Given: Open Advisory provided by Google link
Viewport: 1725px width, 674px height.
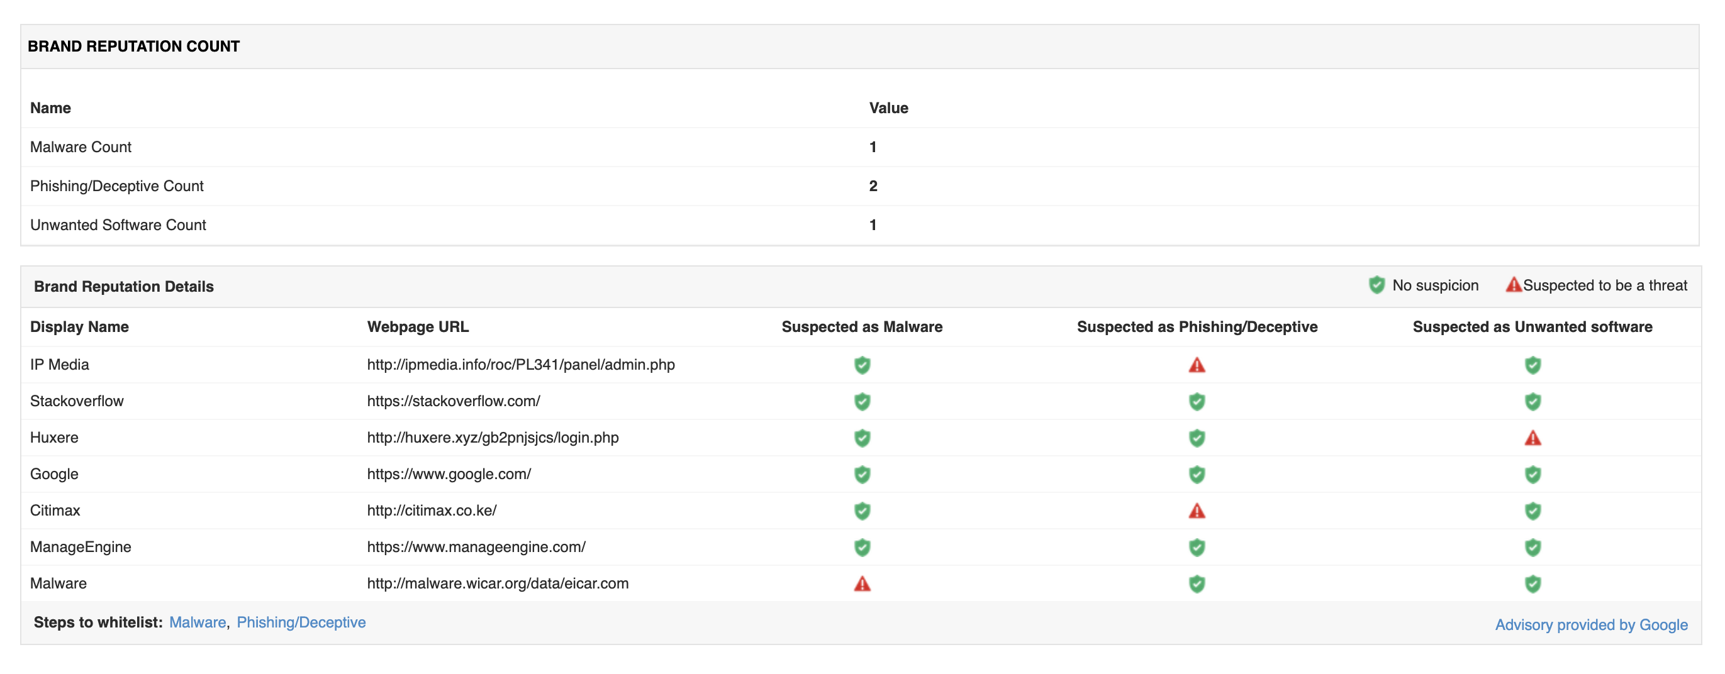Looking at the screenshot, I should coord(1591,624).
